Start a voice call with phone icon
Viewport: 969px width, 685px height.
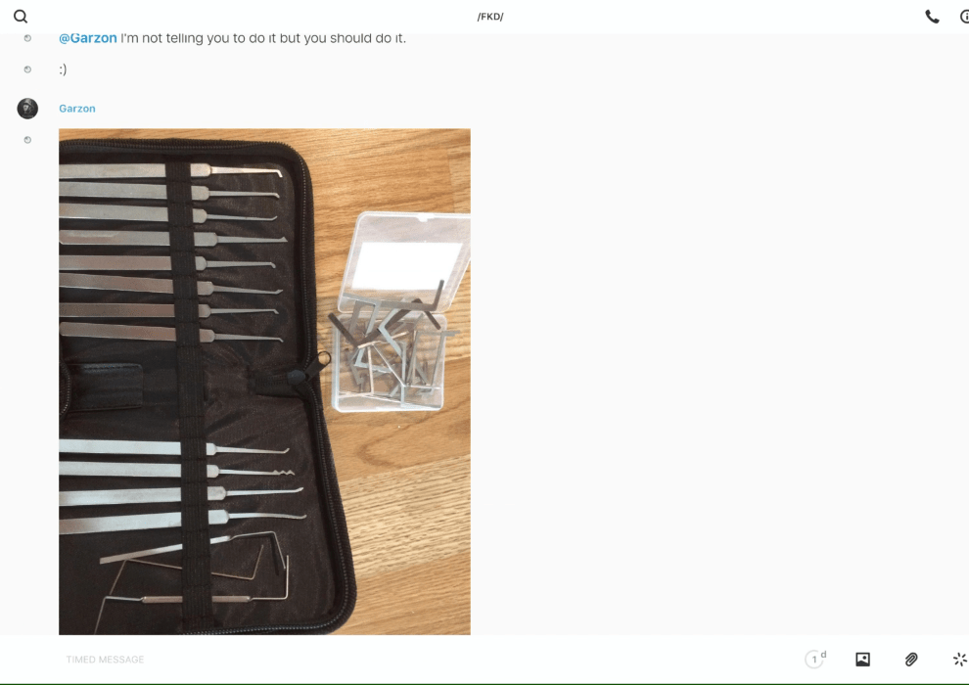click(x=932, y=17)
